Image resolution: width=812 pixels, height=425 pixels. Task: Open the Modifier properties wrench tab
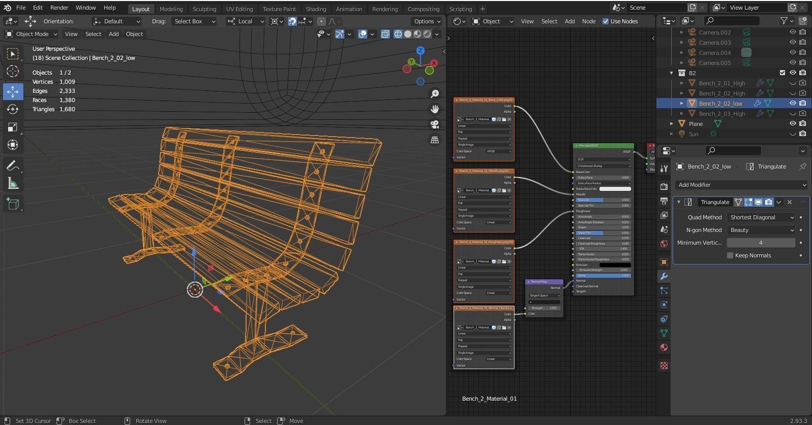click(664, 276)
